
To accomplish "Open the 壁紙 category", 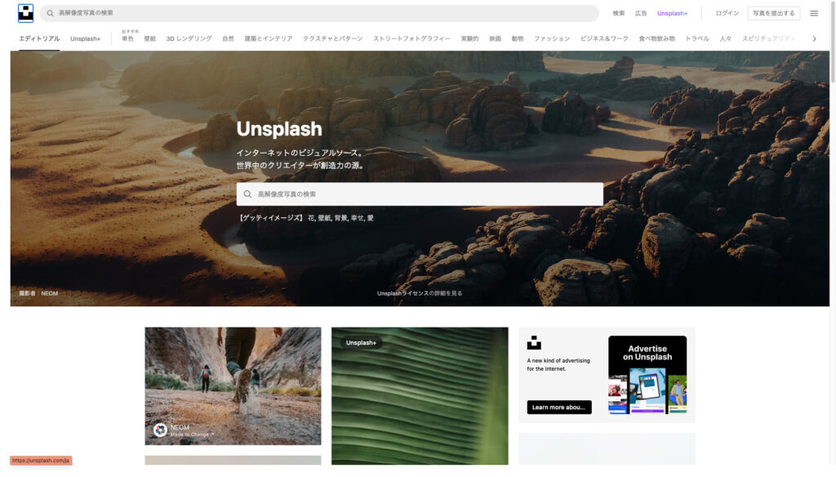I will point(150,38).
